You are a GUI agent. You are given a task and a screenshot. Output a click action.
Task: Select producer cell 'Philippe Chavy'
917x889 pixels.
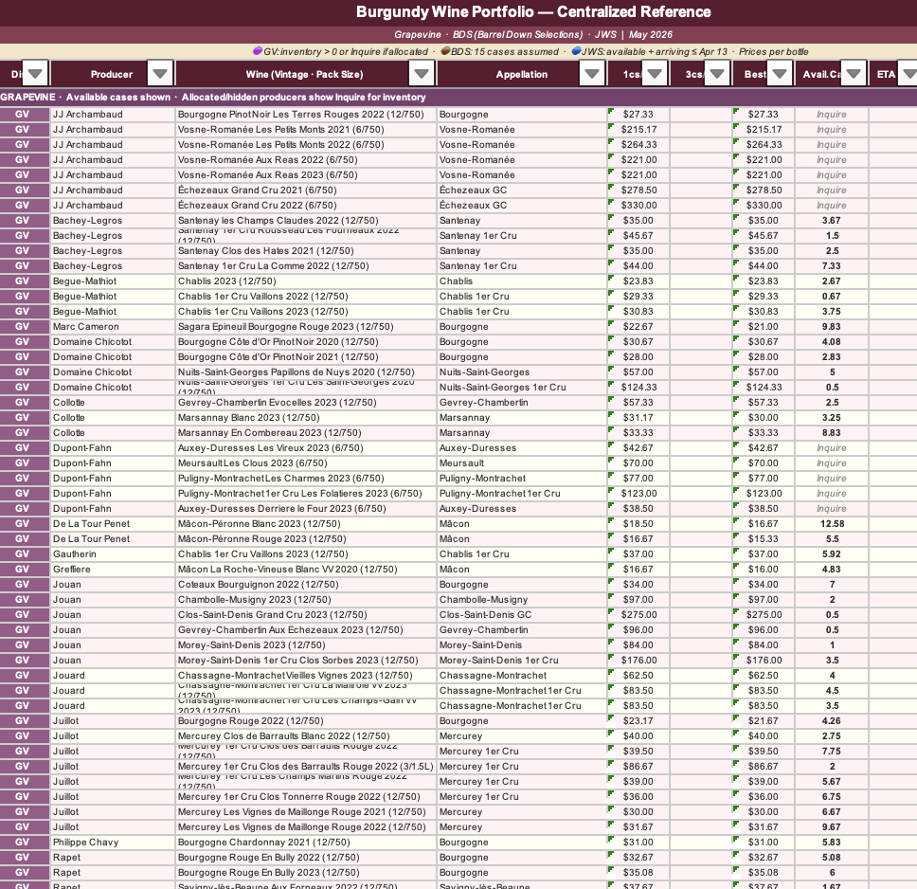coord(113,843)
